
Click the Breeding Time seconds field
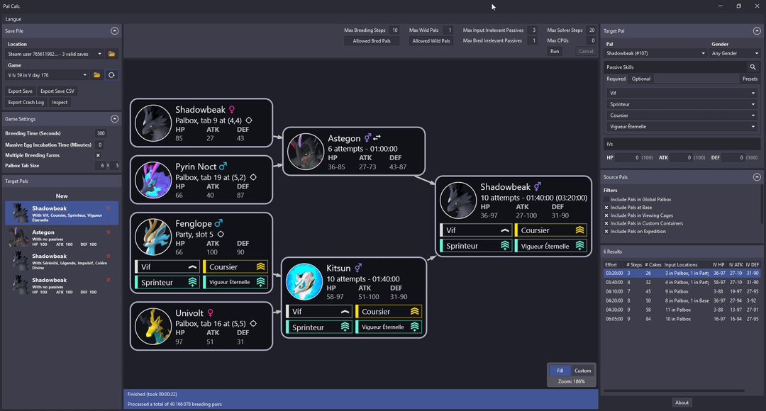(x=100, y=133)
